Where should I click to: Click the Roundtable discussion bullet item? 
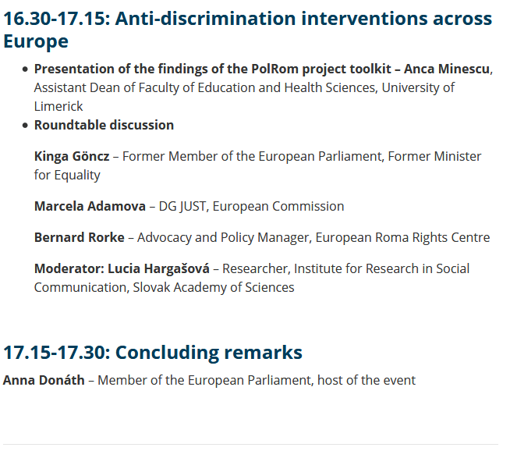click(x=104, y=126)
